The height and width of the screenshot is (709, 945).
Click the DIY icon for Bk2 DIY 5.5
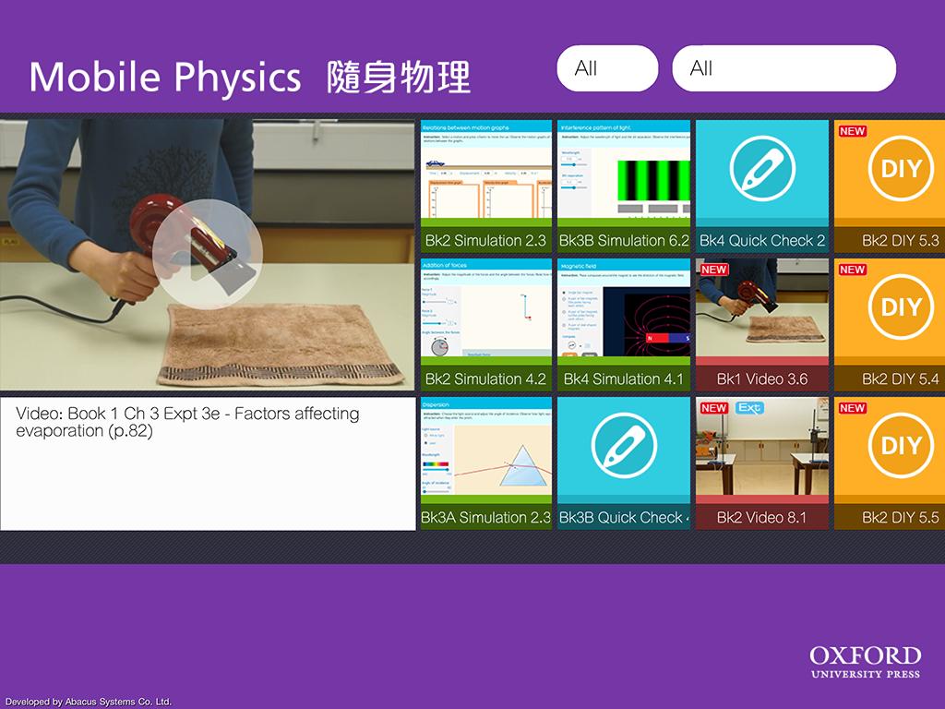pyautogui.click(x=901, y=446)
